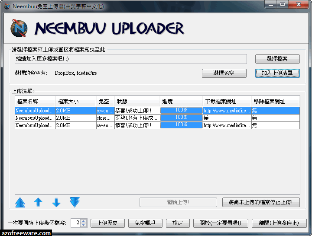Decrease simultaneous uploads spinner value
Screen dimensions: 312x236
click(84, 225)
